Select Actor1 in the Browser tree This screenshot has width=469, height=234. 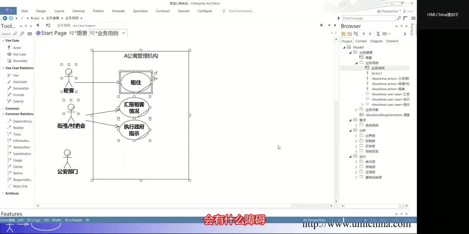(x=377, y=73)
